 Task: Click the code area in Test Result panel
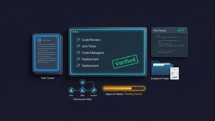(x=169, y=45)
